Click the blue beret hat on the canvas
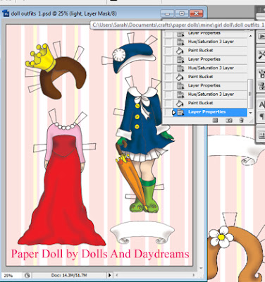Image resolution: width=265 pixels, height=282 pixels. point(134,57)
